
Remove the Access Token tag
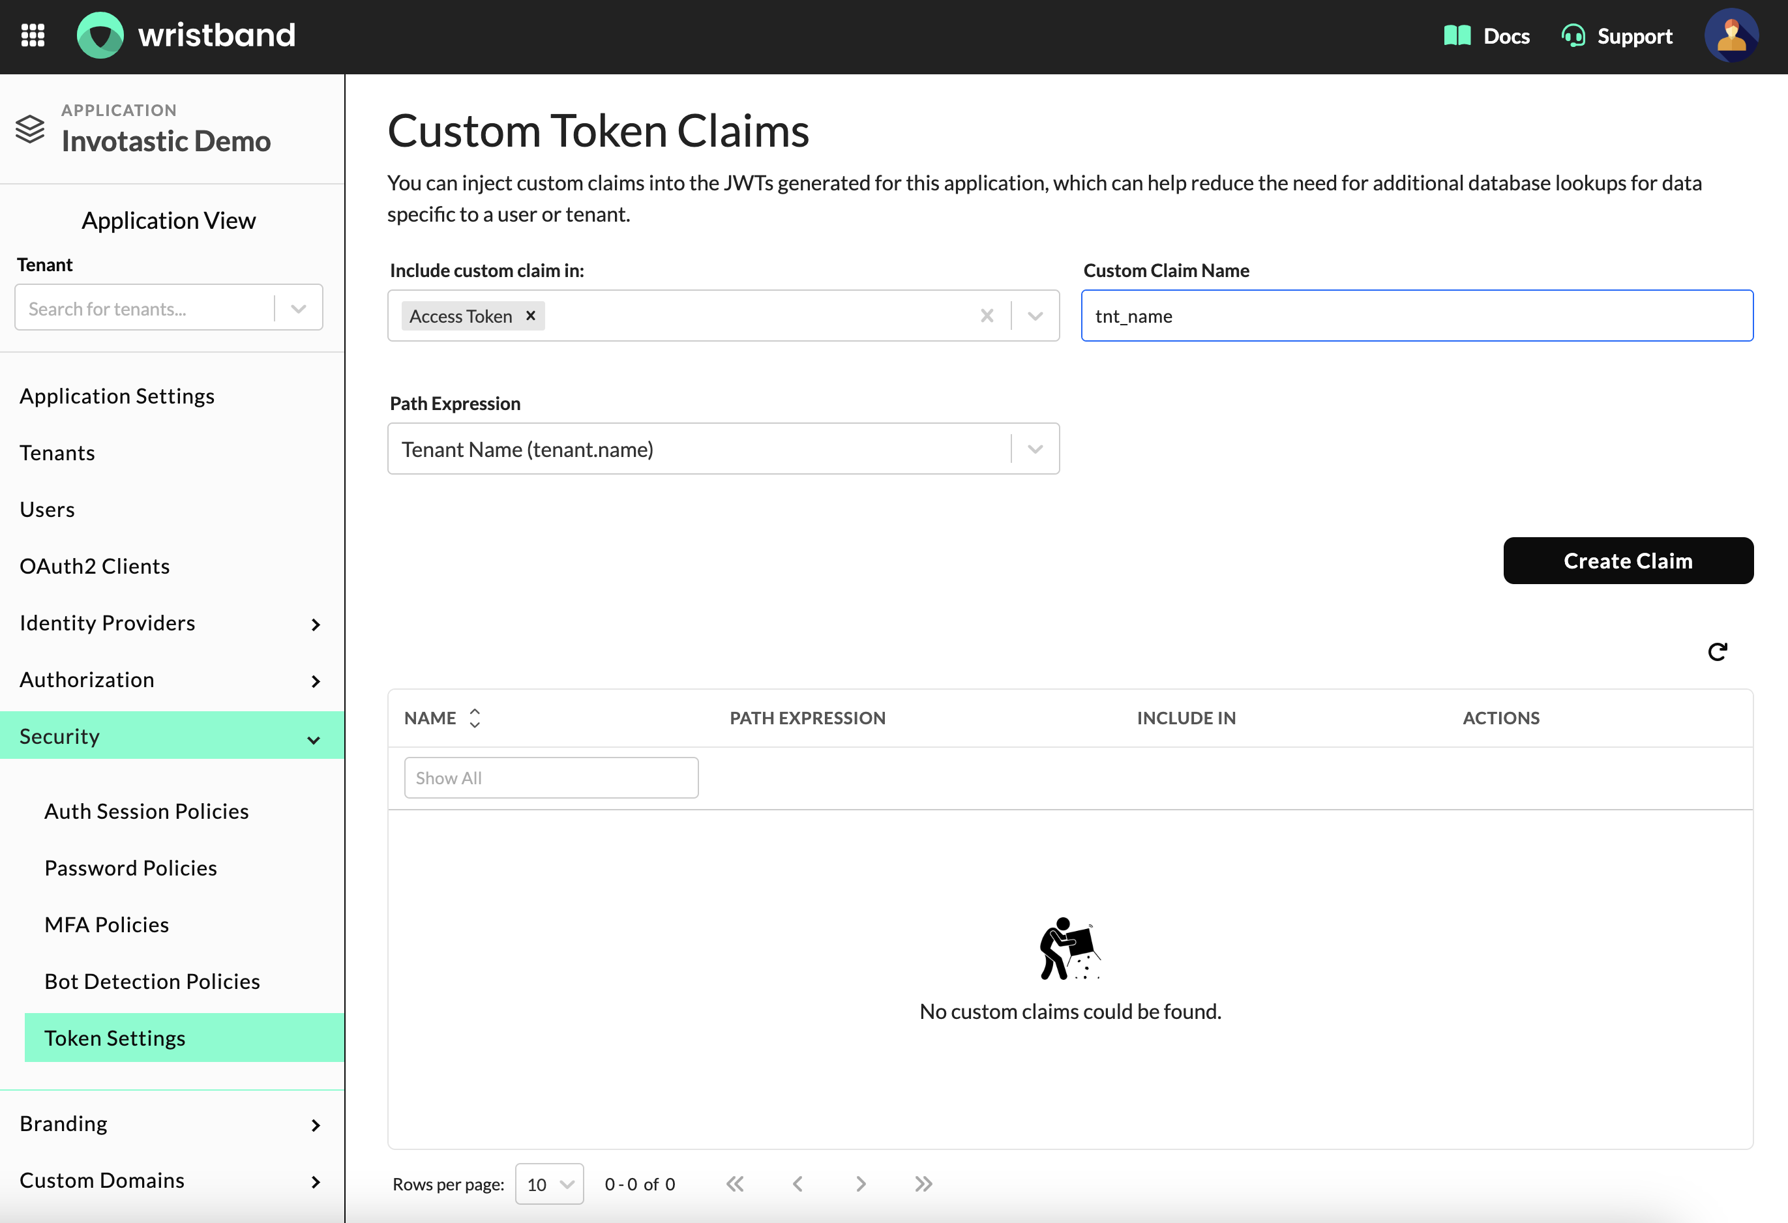click(530, 316)
